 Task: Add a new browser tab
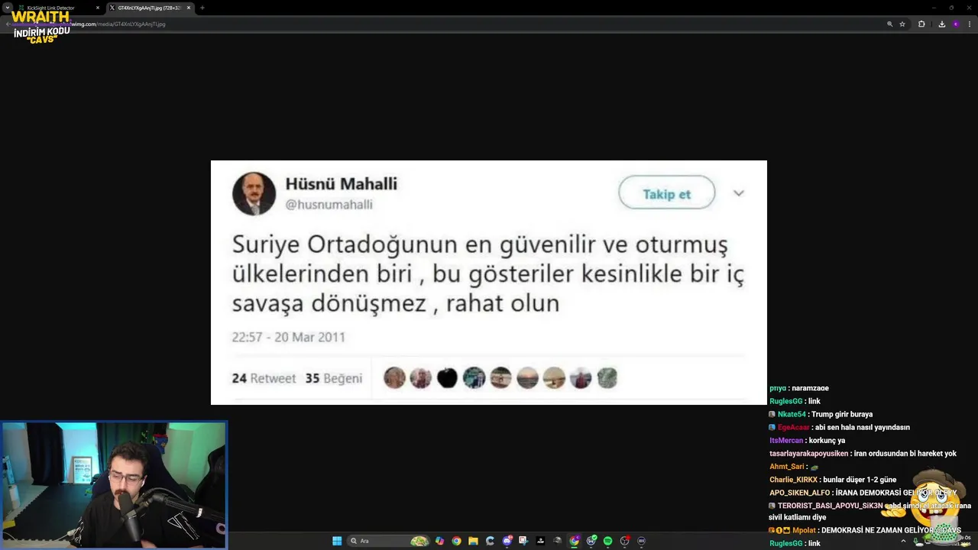tap(202, 8)
